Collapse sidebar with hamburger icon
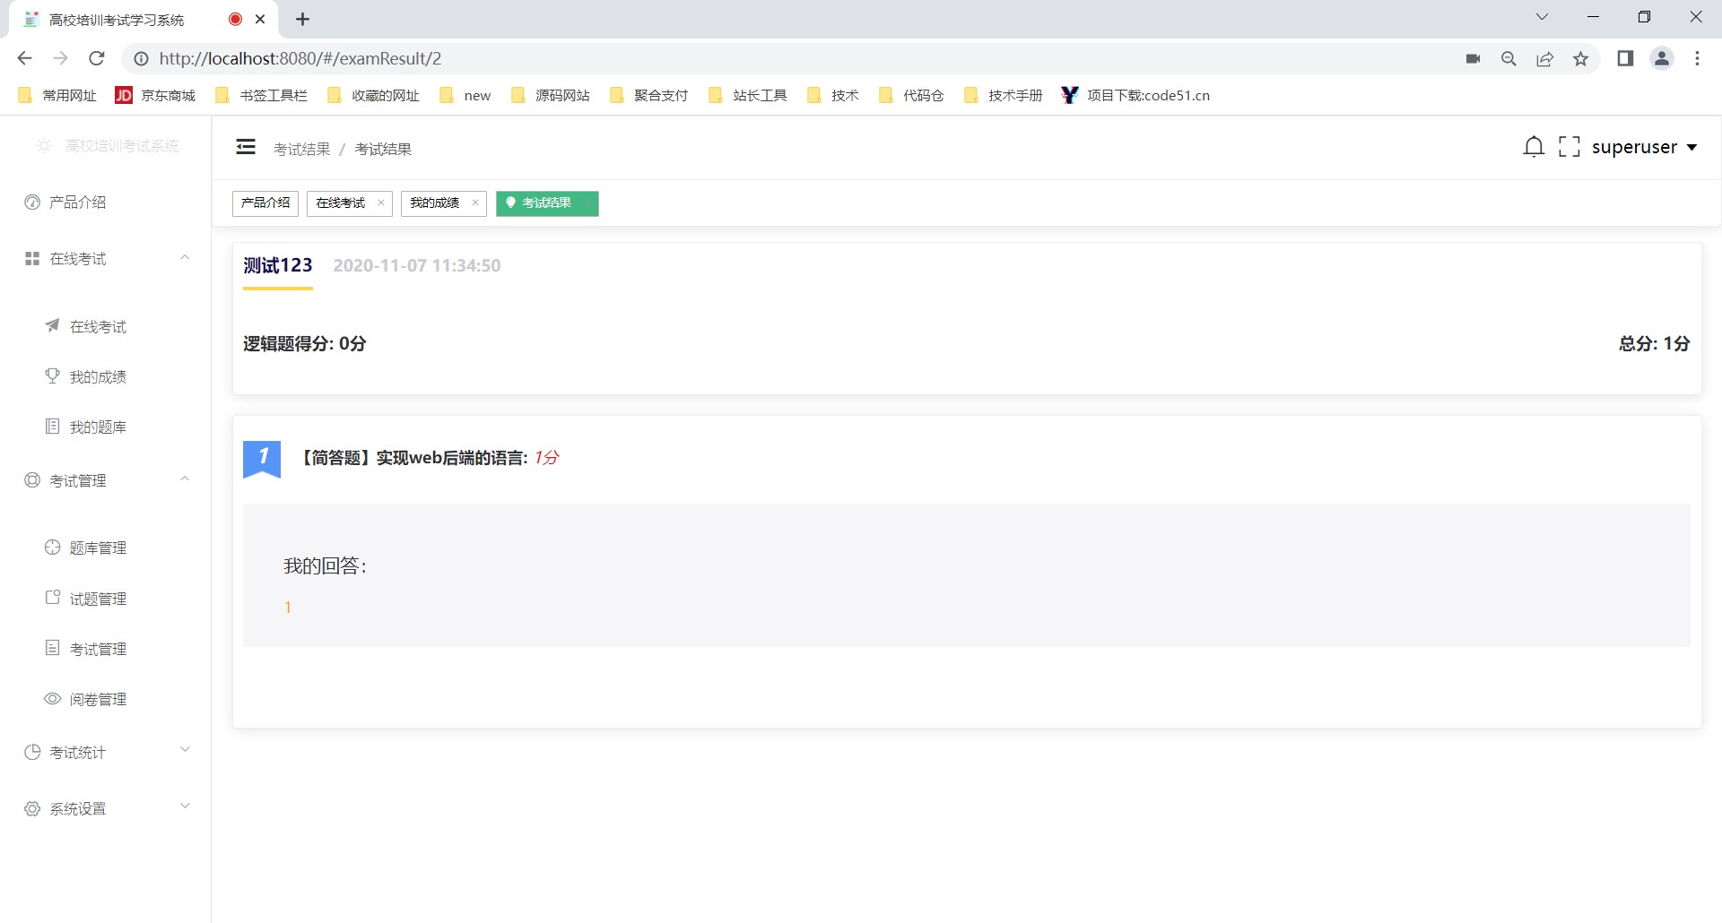Viewport: 1722px width, 923px height. coord(246,147)
